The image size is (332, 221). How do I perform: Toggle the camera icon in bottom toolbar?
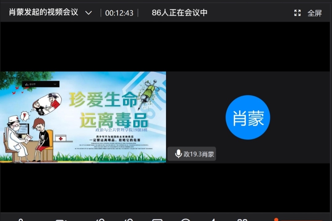click(60, 219)
